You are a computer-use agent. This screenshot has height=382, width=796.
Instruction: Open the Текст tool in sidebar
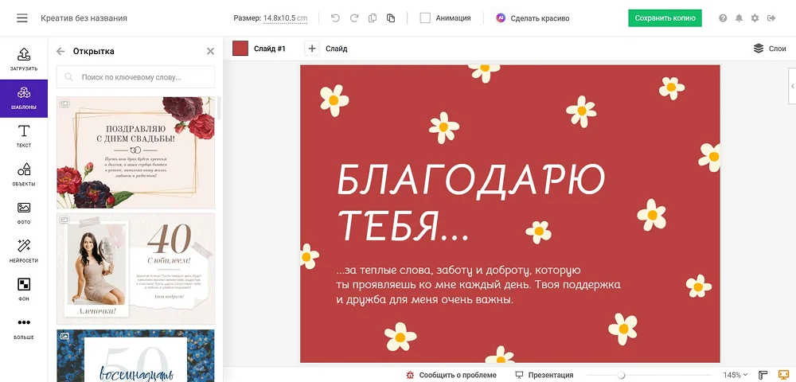pos(24,136)
